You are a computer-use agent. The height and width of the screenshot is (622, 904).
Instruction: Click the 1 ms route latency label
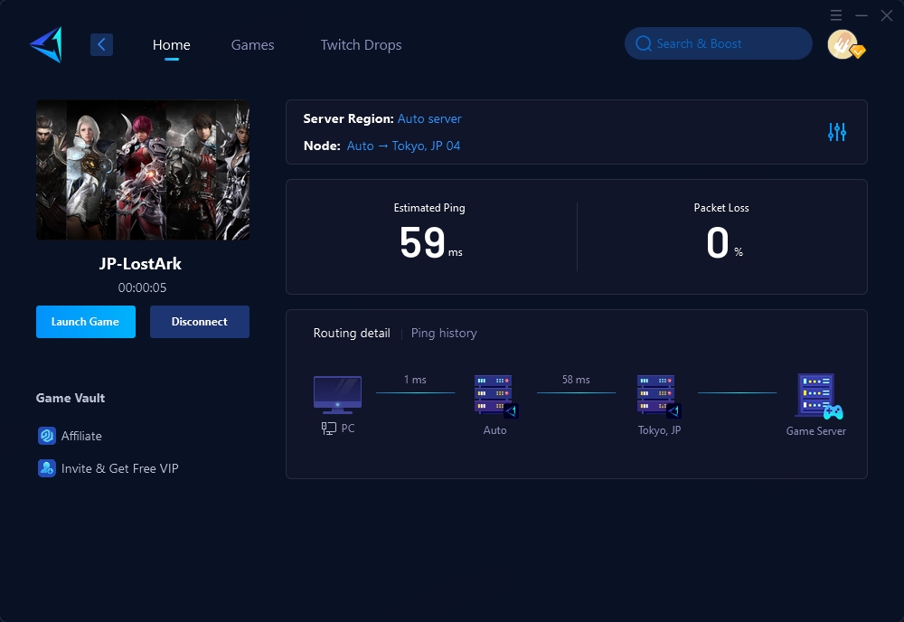(415, 380)
